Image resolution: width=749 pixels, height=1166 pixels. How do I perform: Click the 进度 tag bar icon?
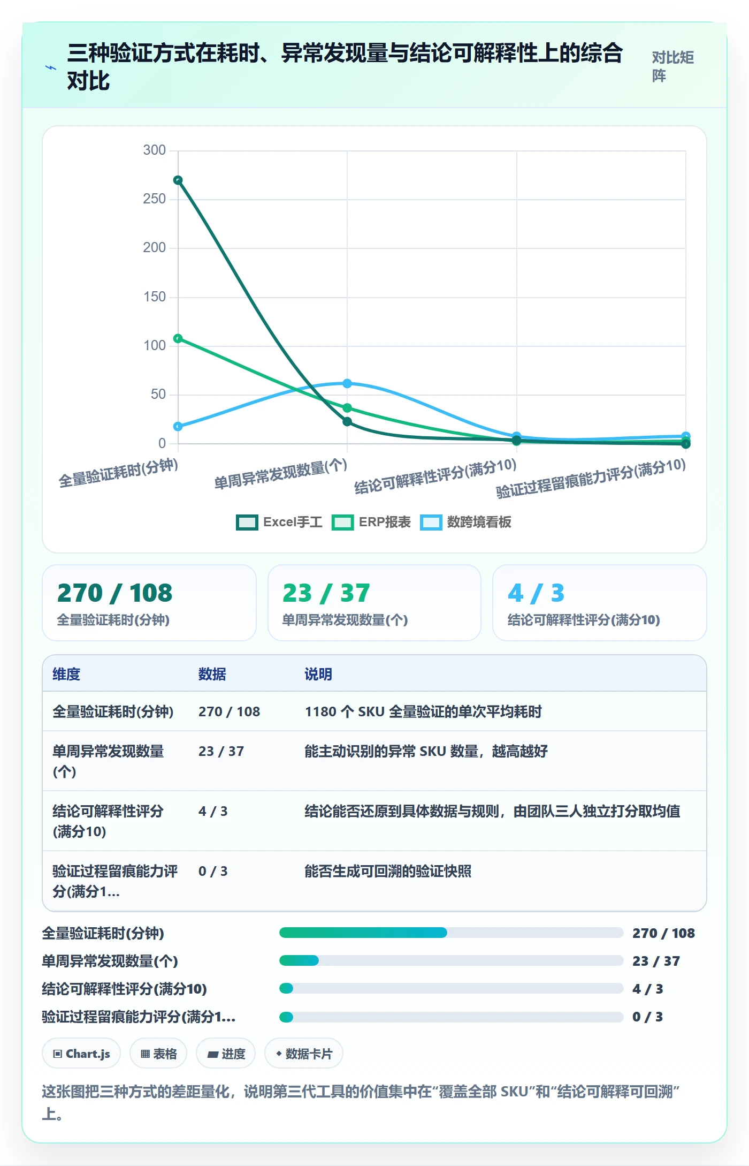(212, 1055)
